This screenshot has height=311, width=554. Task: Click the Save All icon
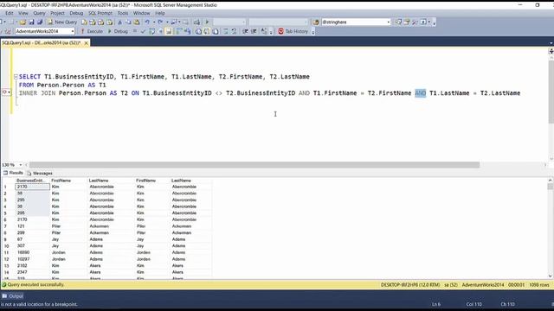(x=40, y=22)
